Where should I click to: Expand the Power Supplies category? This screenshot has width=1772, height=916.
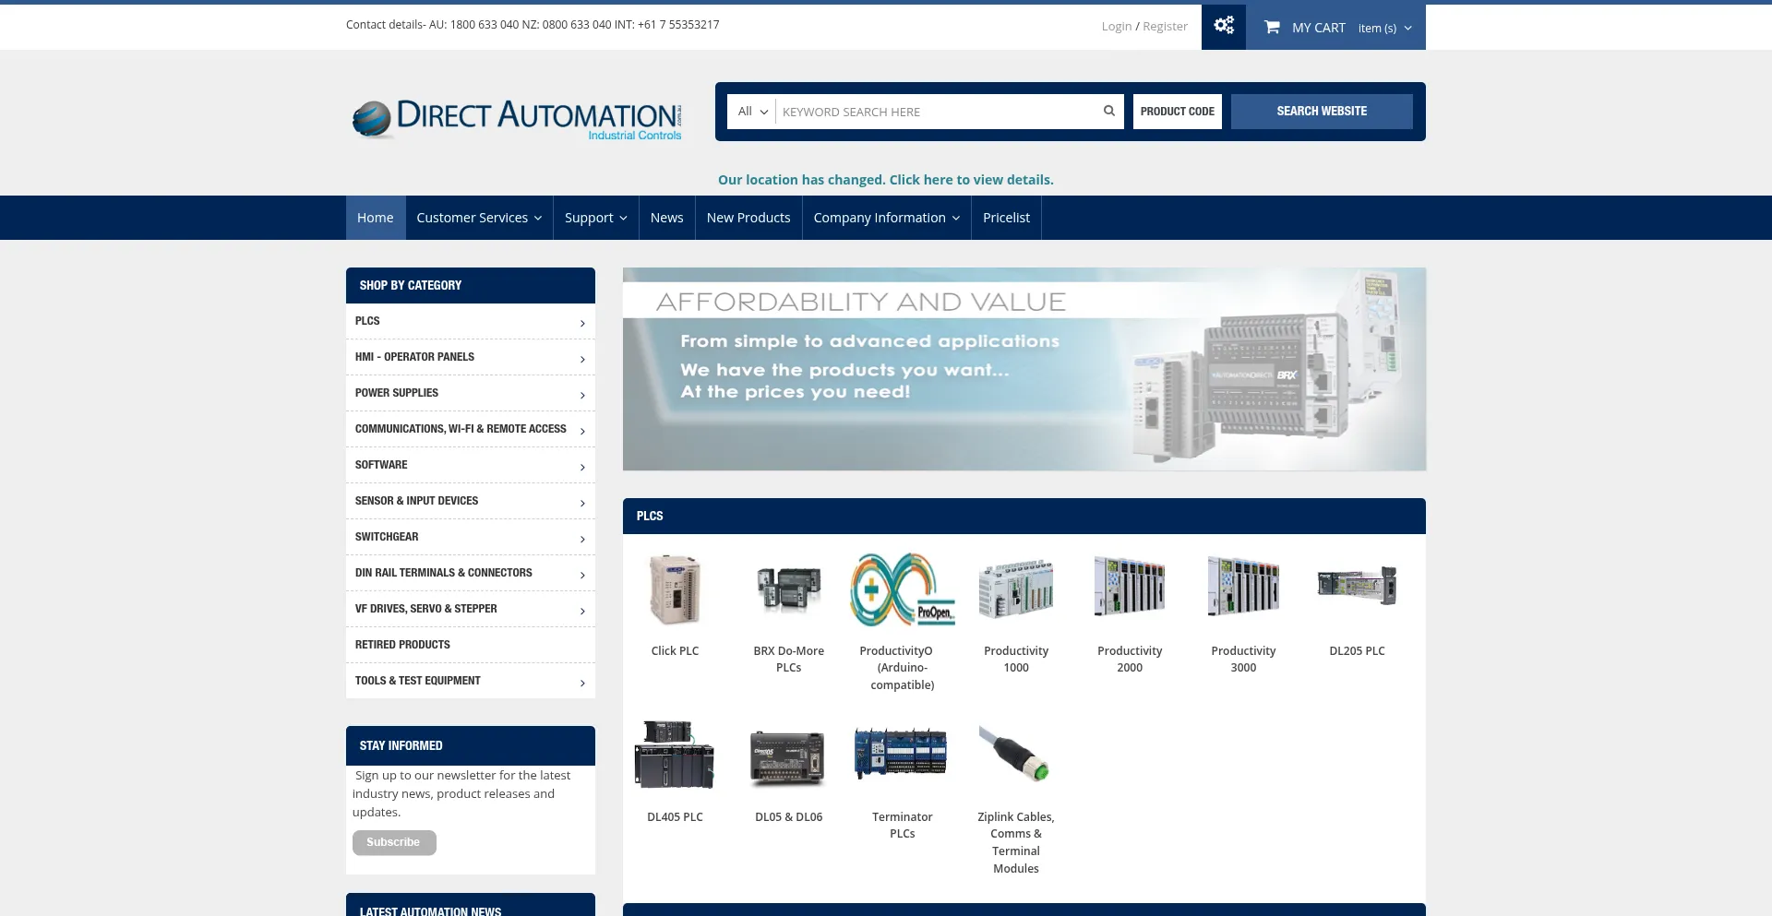[470, 393]
